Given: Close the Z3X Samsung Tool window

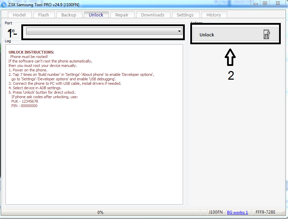Looking at the screenshot, I should (278, 3).
